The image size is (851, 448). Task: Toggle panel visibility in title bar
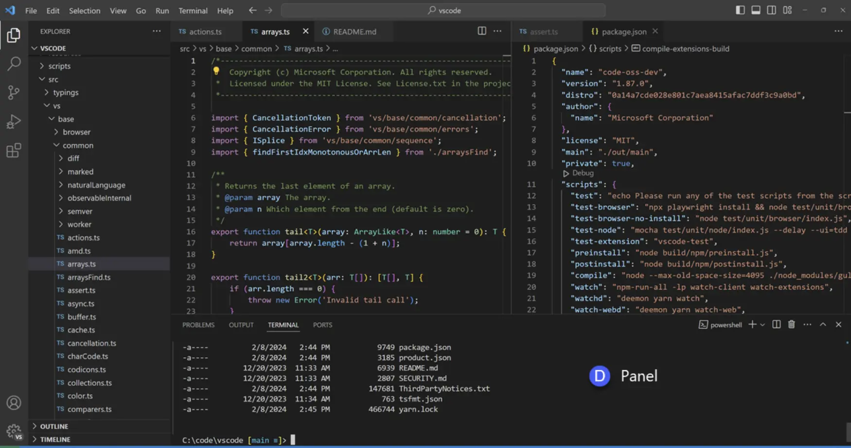coord(756,10)
